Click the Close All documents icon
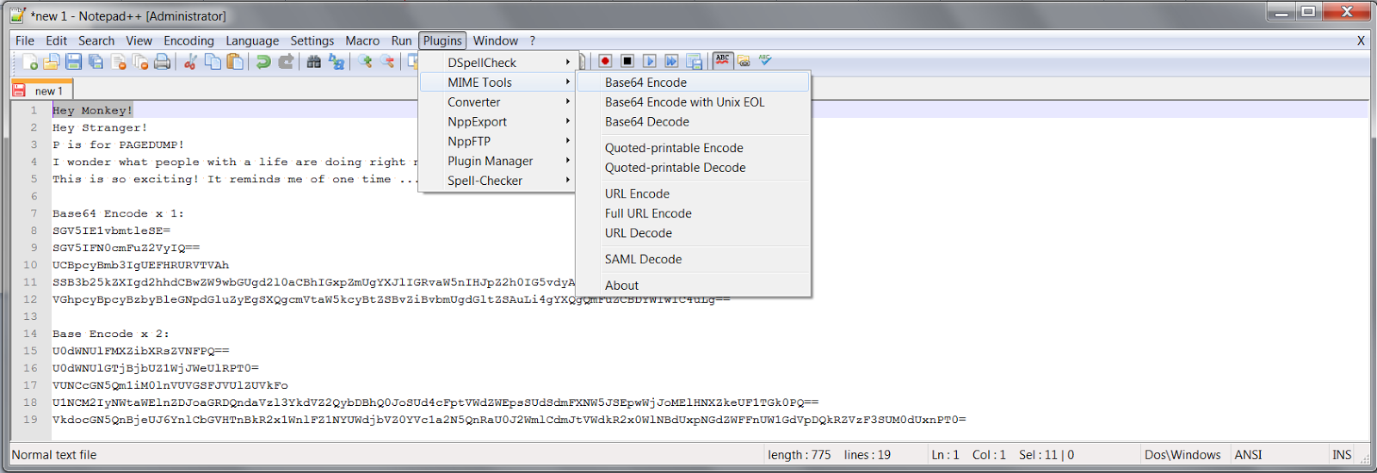This screenshot has height=473, width=1377. coord(140,62)
